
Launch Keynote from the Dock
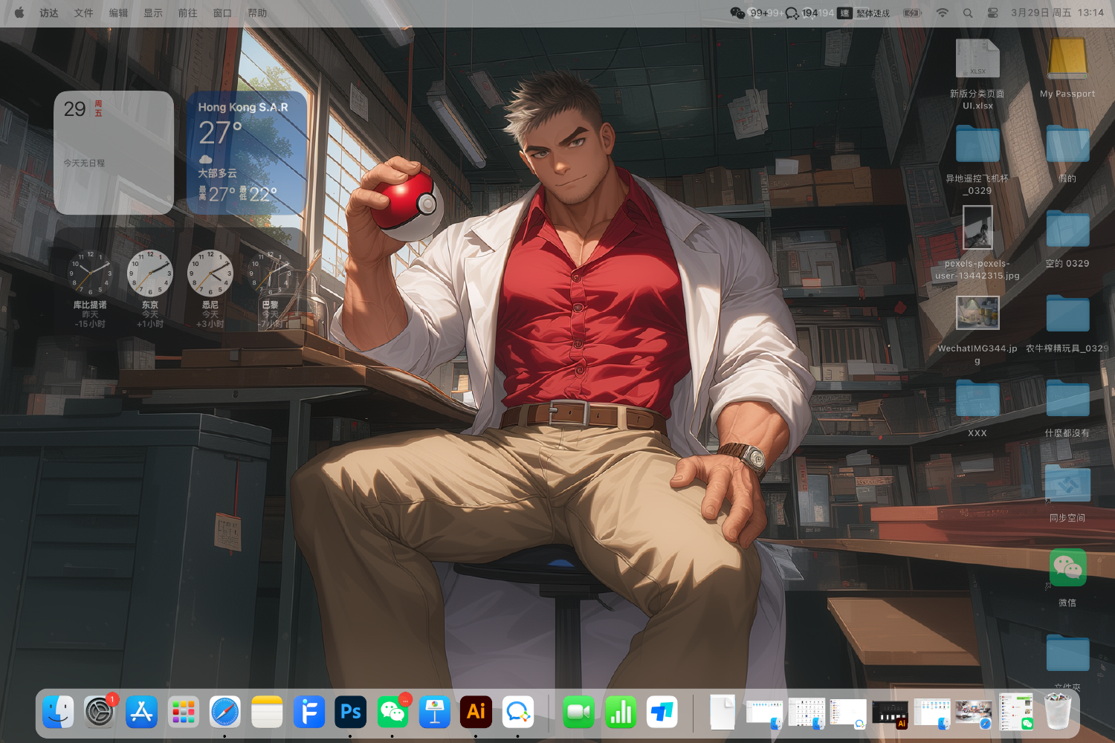click(435, 713)
